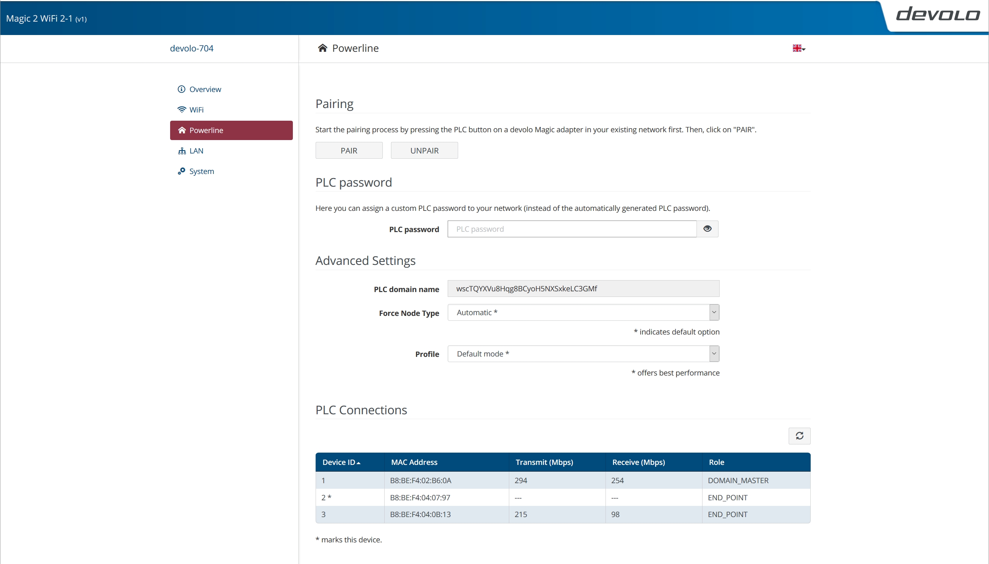
Task: Click the System gears icon in sidebar
Action: [181, 171]
